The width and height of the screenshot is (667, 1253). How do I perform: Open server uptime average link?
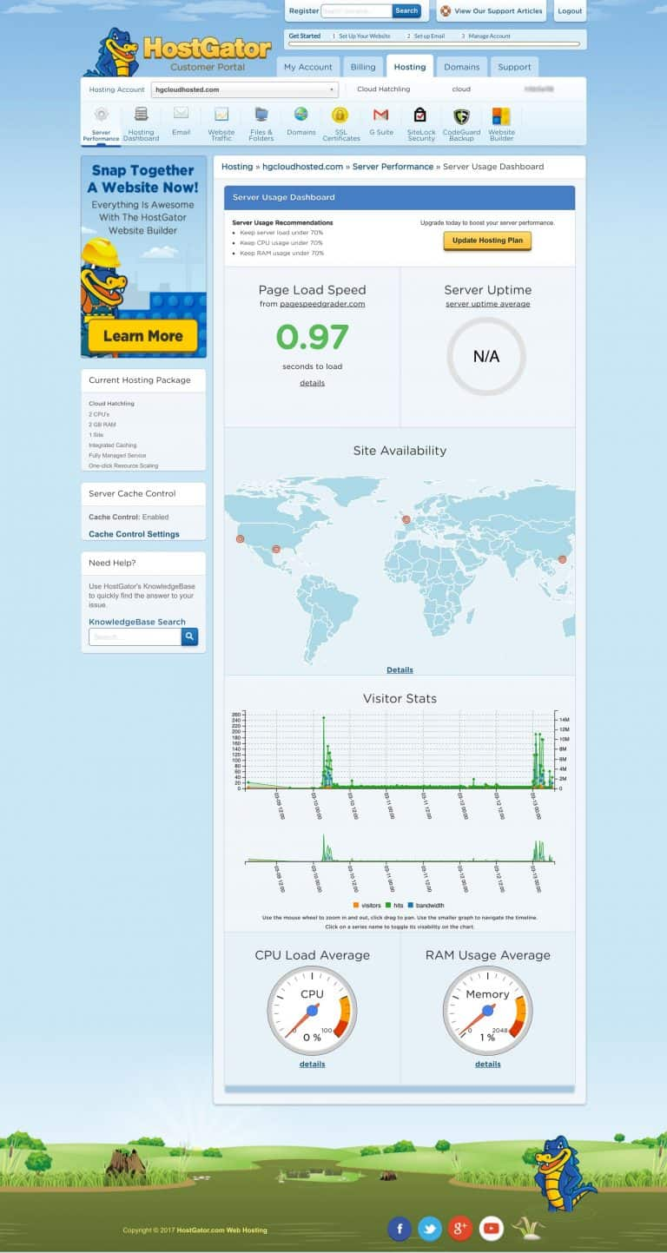click(487, 304)
